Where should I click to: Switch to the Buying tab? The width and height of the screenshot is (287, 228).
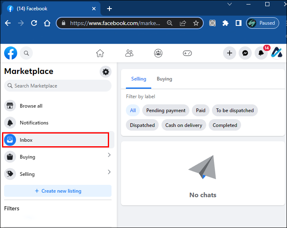coord(164,79)
